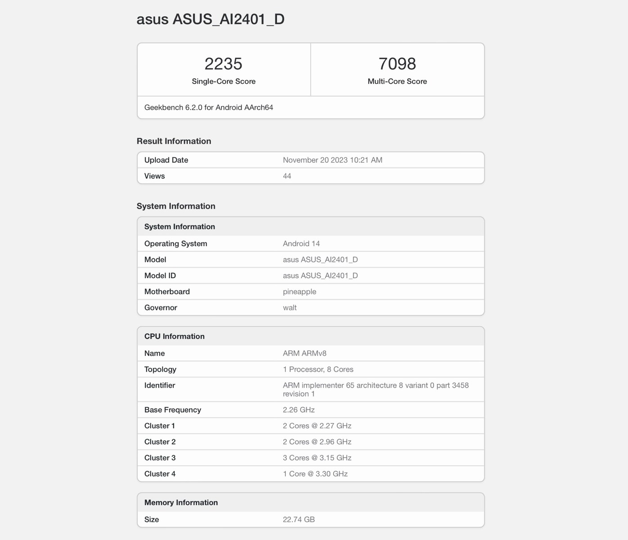Click the Android 14 operating system value
This screenshot has width=628, height=540.
pyautogui.click(x=301, y=243)
